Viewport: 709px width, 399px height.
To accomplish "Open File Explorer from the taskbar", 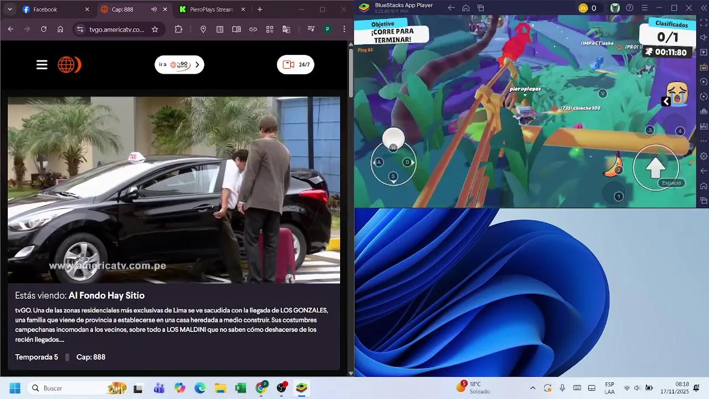I will tap(220, 388).
